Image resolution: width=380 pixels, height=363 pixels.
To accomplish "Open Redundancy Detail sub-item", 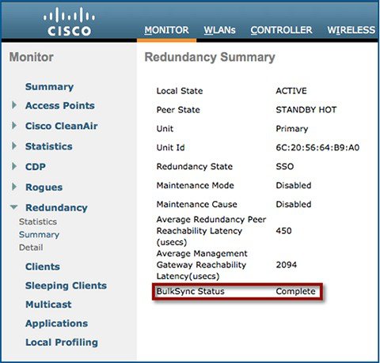I will click(31, 248).
